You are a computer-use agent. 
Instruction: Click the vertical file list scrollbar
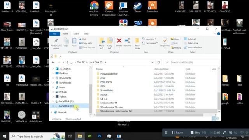coord(219,101)
